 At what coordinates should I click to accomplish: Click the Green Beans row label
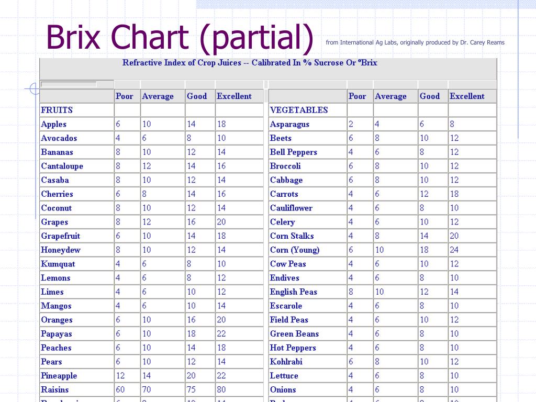(295, 334)
